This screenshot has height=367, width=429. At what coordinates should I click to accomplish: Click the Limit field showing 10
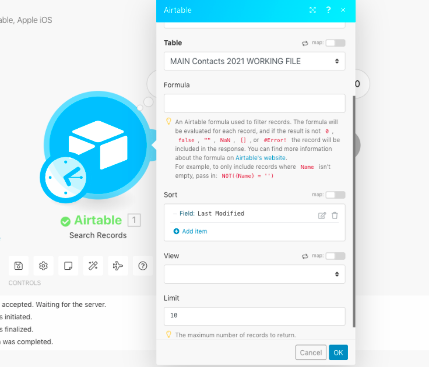[x=255, y=316]
